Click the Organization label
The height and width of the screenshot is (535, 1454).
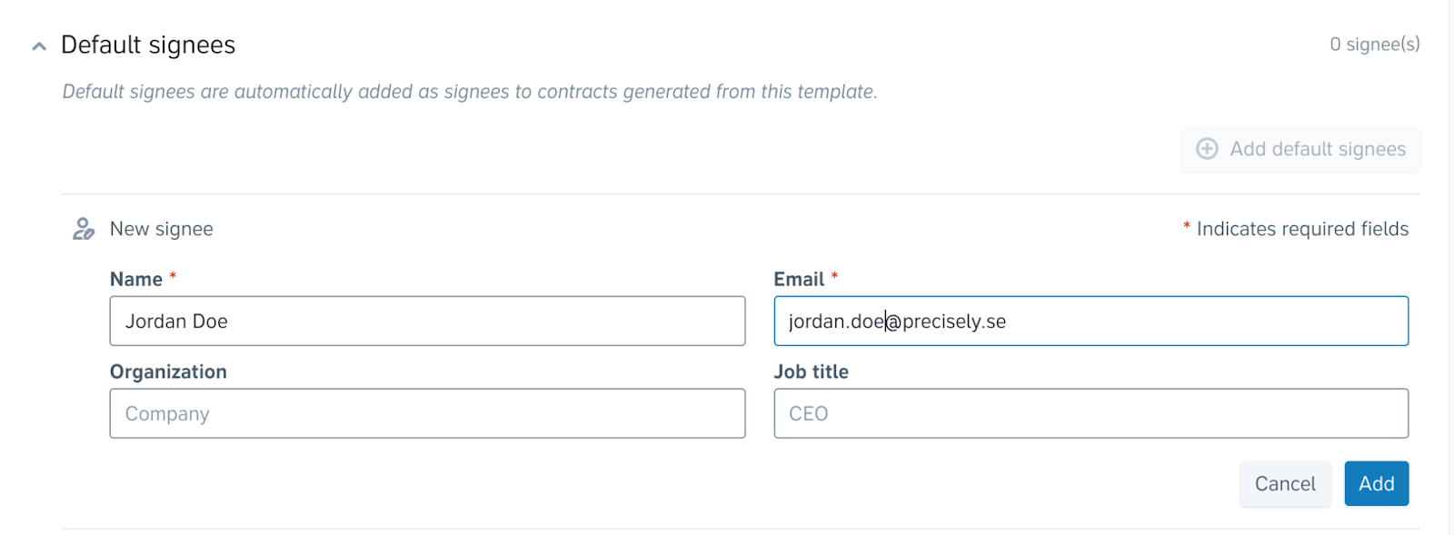coord(168,372)
